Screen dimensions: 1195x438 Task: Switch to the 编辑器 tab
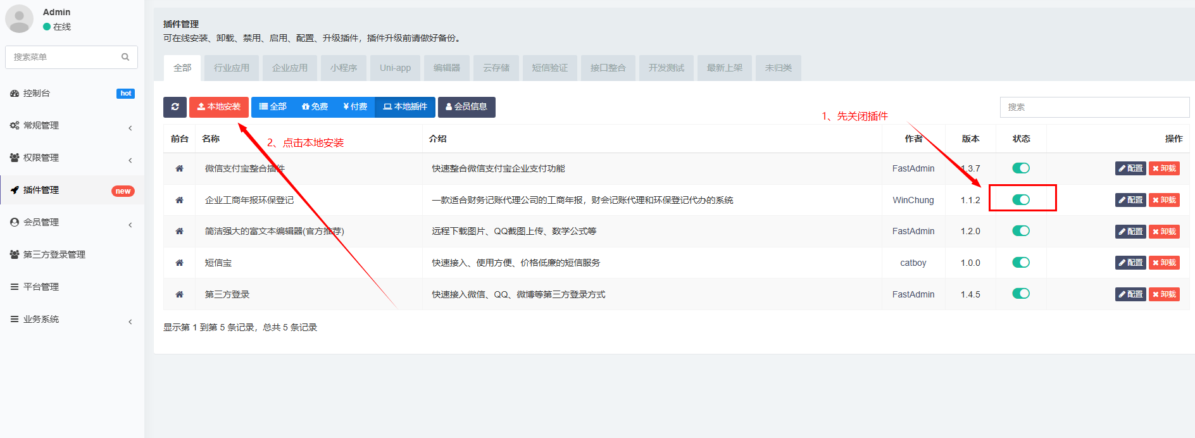click(x=447, y=68)
